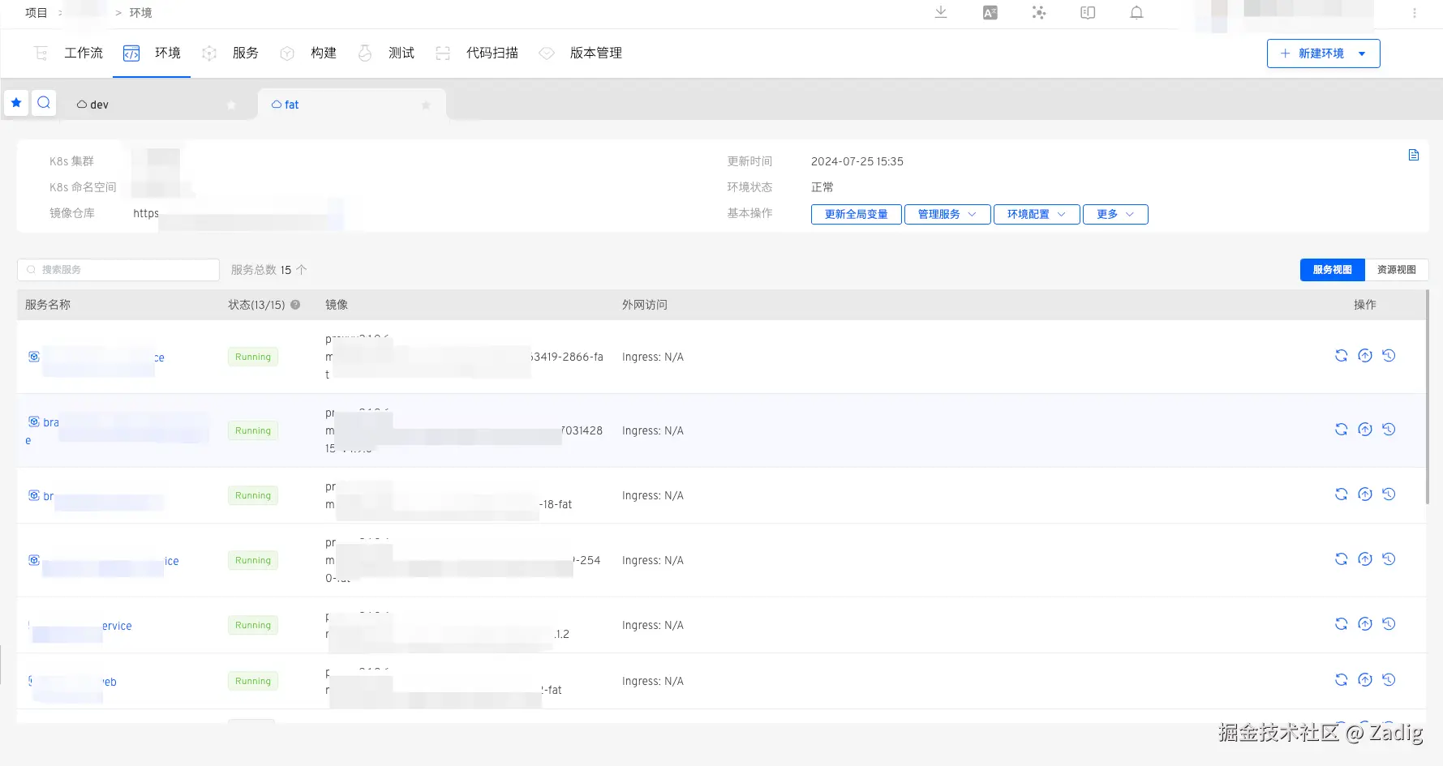Image resolution: width=1443 pixels, height=766 pixels.
Task: Open the 环境配置 dropdown
Action: (x=1037, y=214)
